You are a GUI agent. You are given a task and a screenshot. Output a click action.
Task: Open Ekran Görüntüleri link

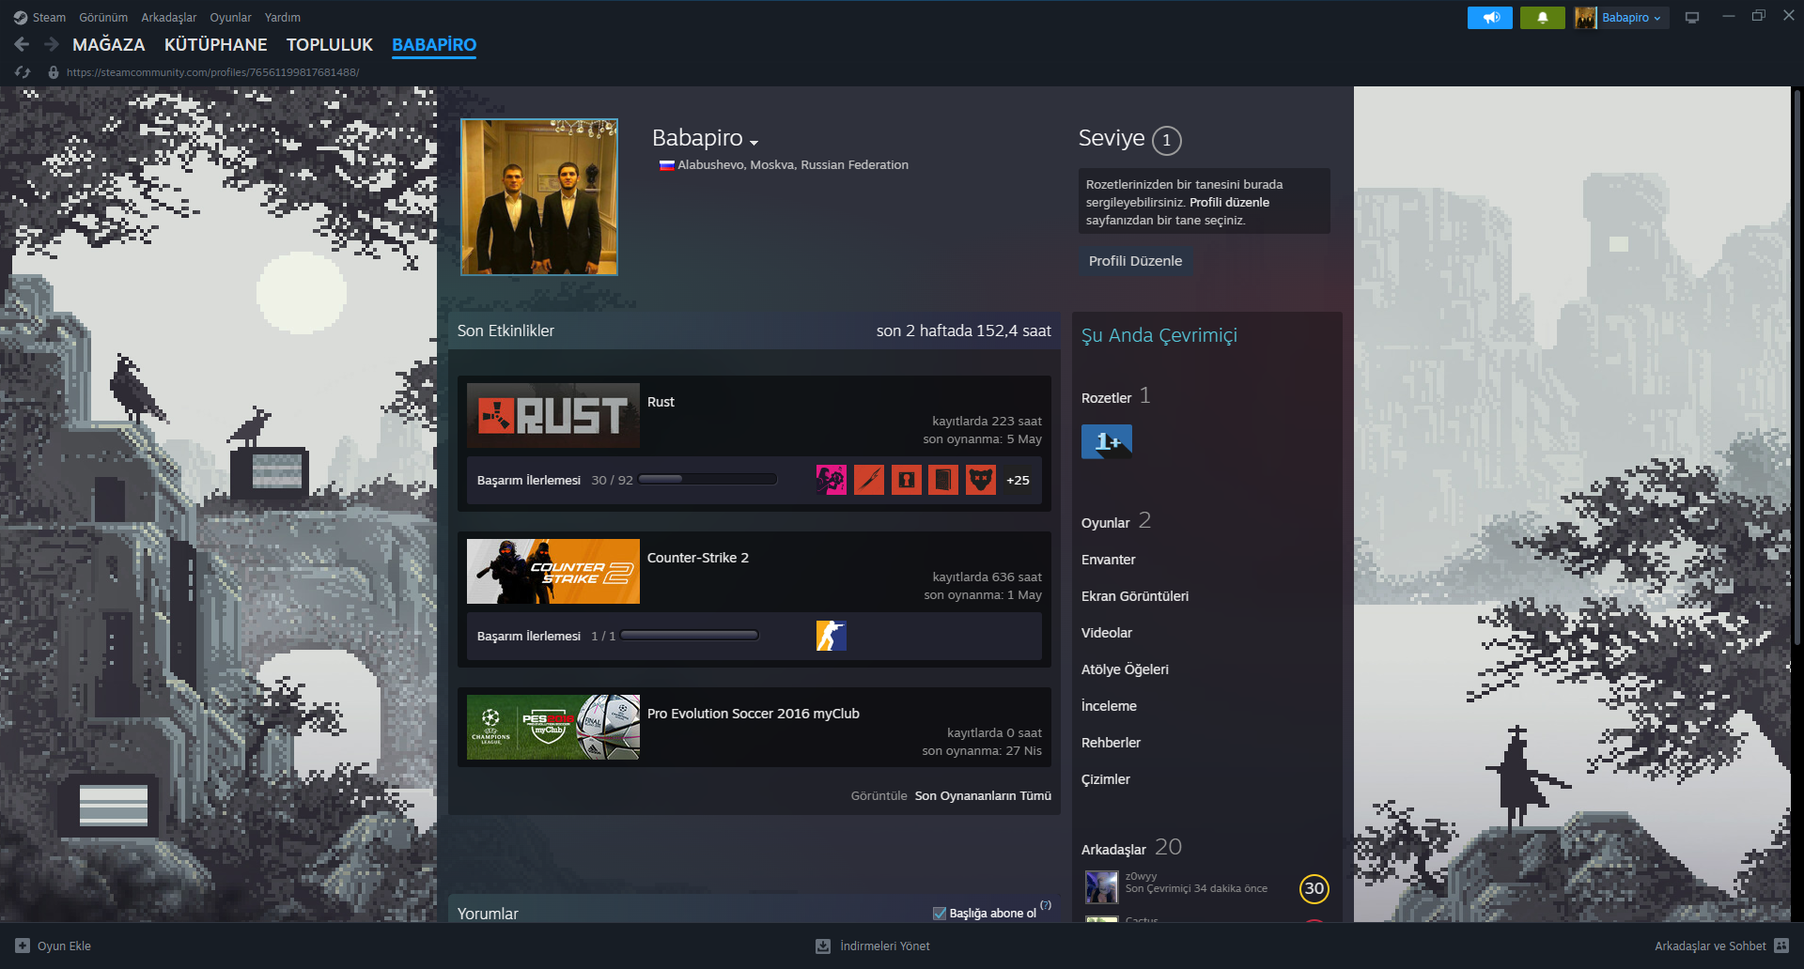[1135, 596]
